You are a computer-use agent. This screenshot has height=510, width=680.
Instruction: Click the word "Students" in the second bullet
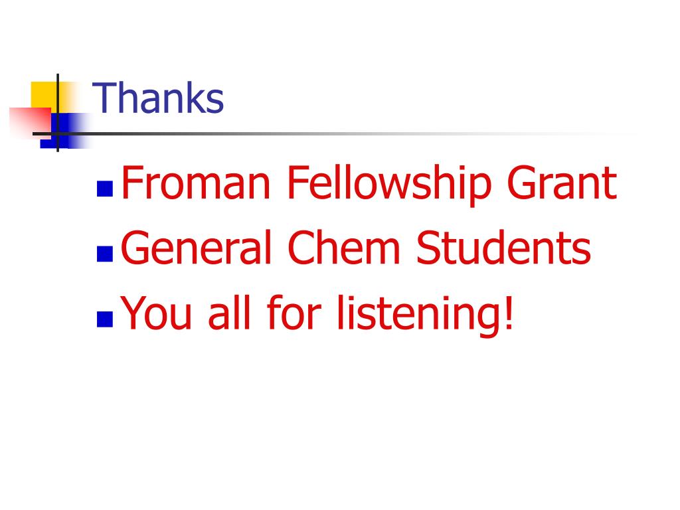click(x=503, y=247)
